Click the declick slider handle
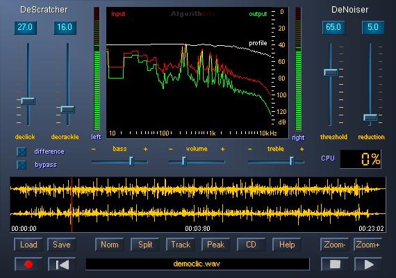Screen dimensions: 396x278 coord(28,101)
